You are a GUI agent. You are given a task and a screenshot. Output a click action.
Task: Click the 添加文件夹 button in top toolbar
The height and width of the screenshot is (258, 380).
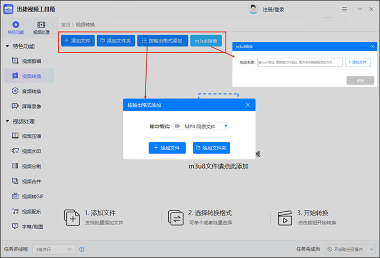click(116, 41)
